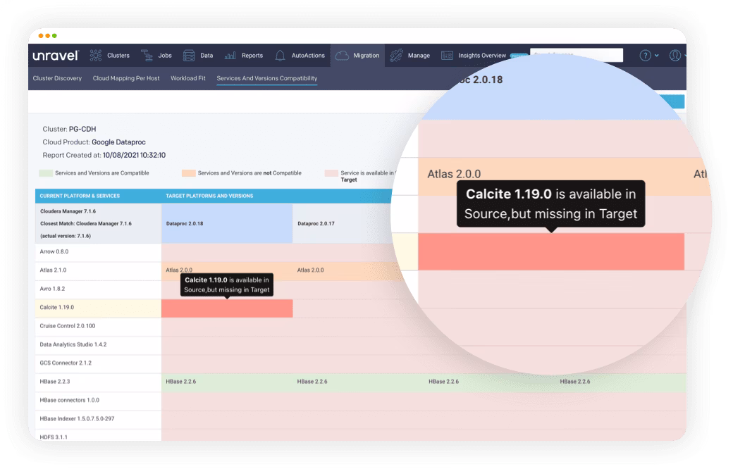Click the Data database icon
The image size is (733, 469).
coord(189,56)
